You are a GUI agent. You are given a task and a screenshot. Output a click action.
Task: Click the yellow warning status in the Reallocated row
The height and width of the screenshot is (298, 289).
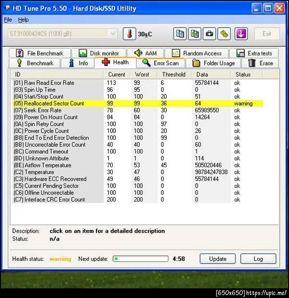tap(243, 104)
